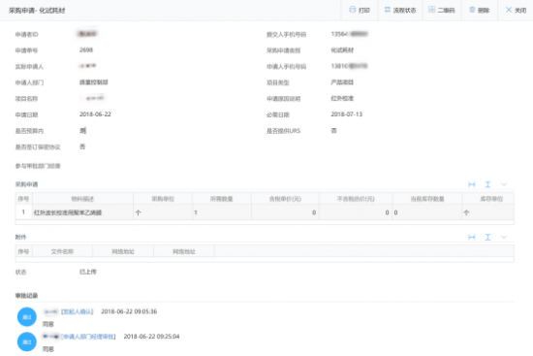Click the department value 质量控制部
533x356 pixels.
coord(93,82)
